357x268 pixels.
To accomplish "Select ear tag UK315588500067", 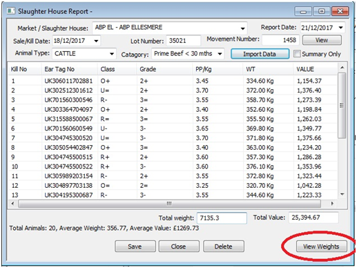I will (x=68, y=119).
